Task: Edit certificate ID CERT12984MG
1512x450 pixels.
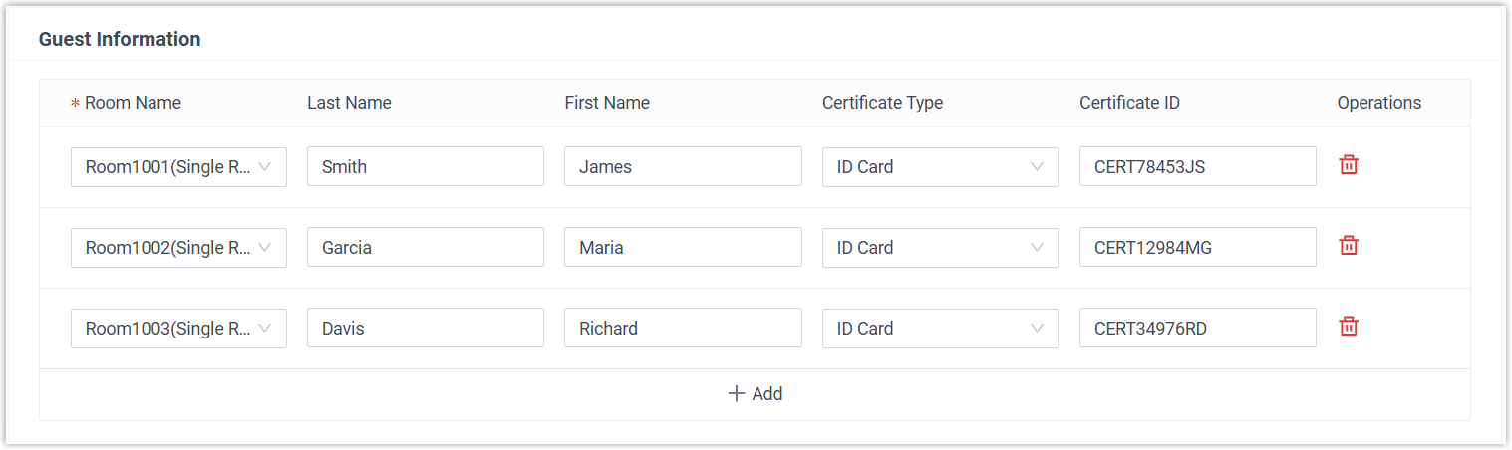Action: point(1197,248)
